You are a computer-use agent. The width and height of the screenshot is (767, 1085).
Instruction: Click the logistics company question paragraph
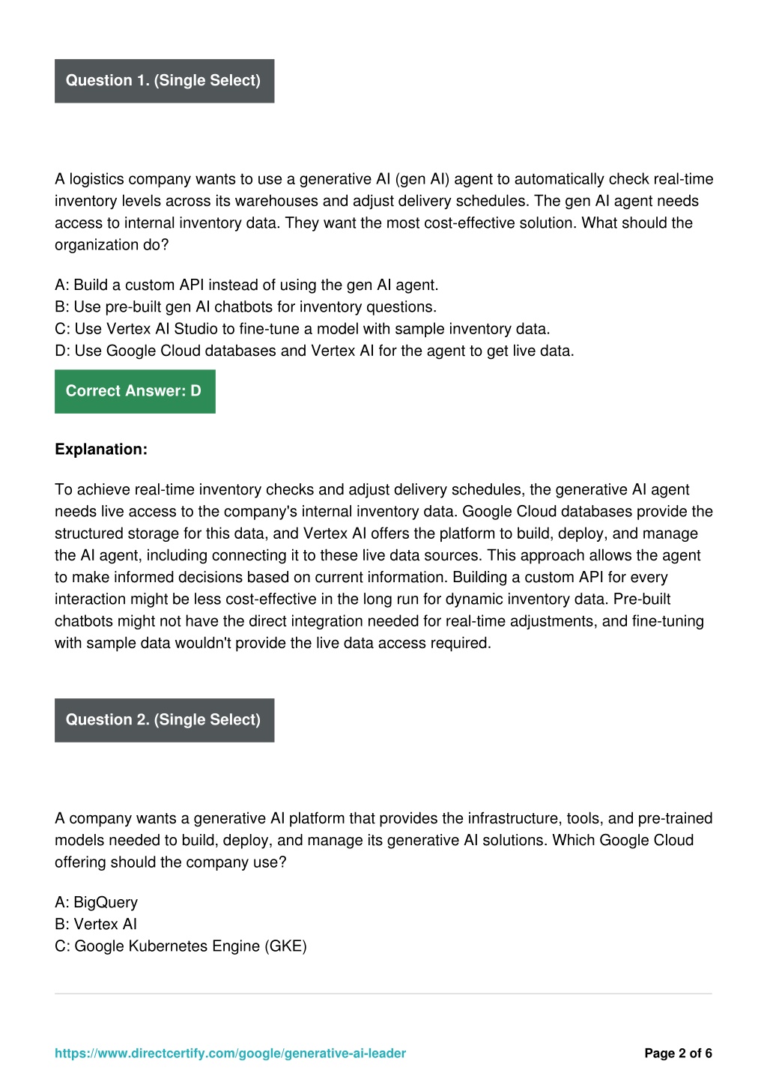383,211
